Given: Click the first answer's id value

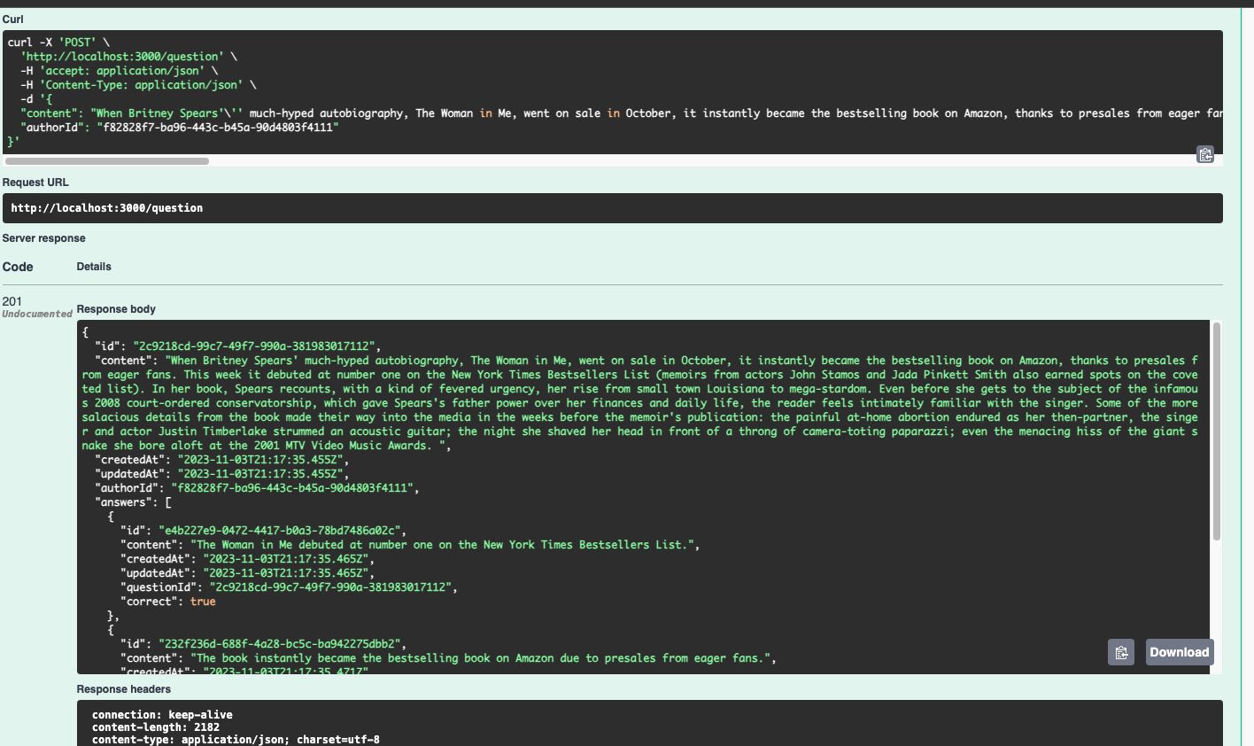Looking at the screenshot, I should tap(280, 531).
